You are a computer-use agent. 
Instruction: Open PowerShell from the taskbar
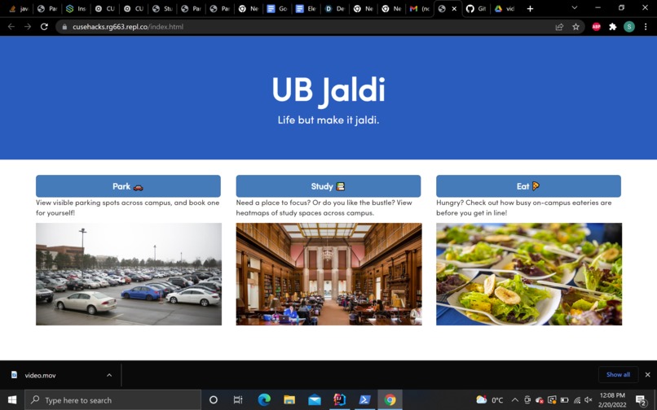(364, 400)
